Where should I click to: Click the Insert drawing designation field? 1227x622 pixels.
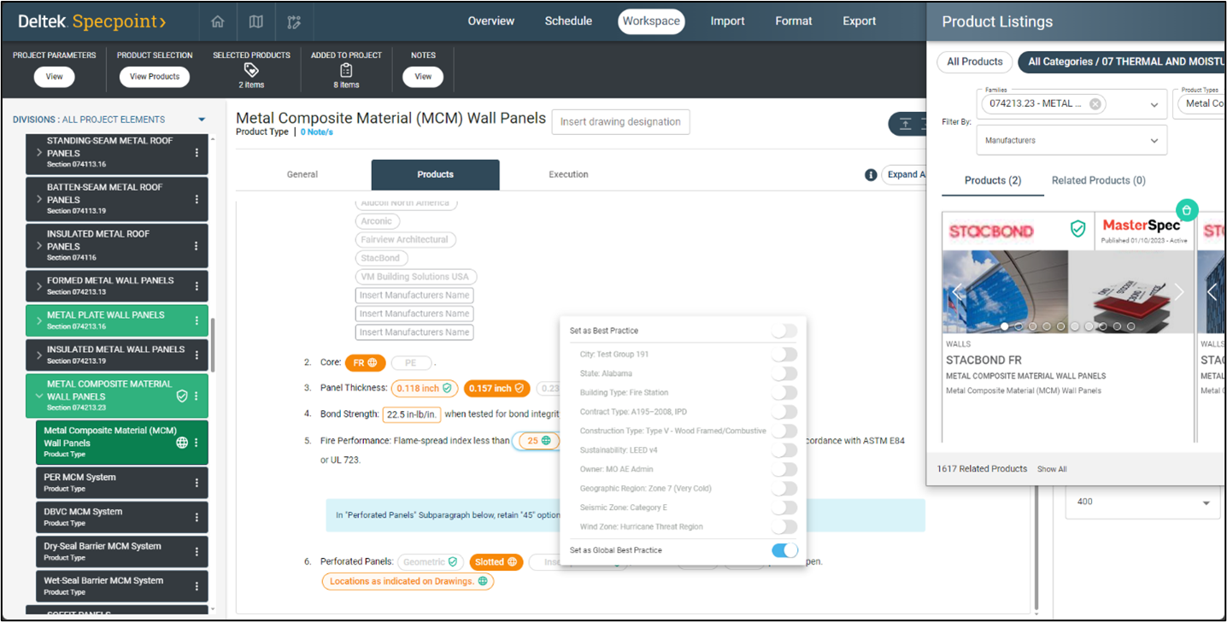pos(620,122)
